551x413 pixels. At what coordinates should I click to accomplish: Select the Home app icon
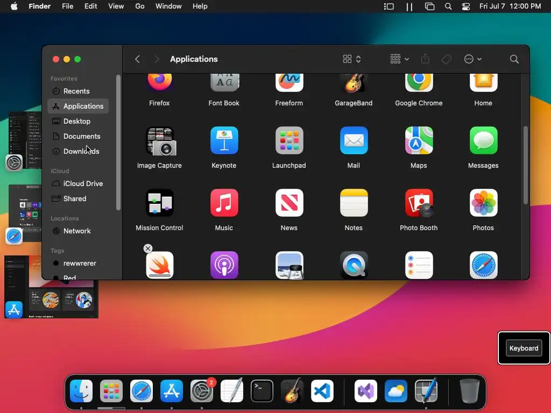pos(483,82)
